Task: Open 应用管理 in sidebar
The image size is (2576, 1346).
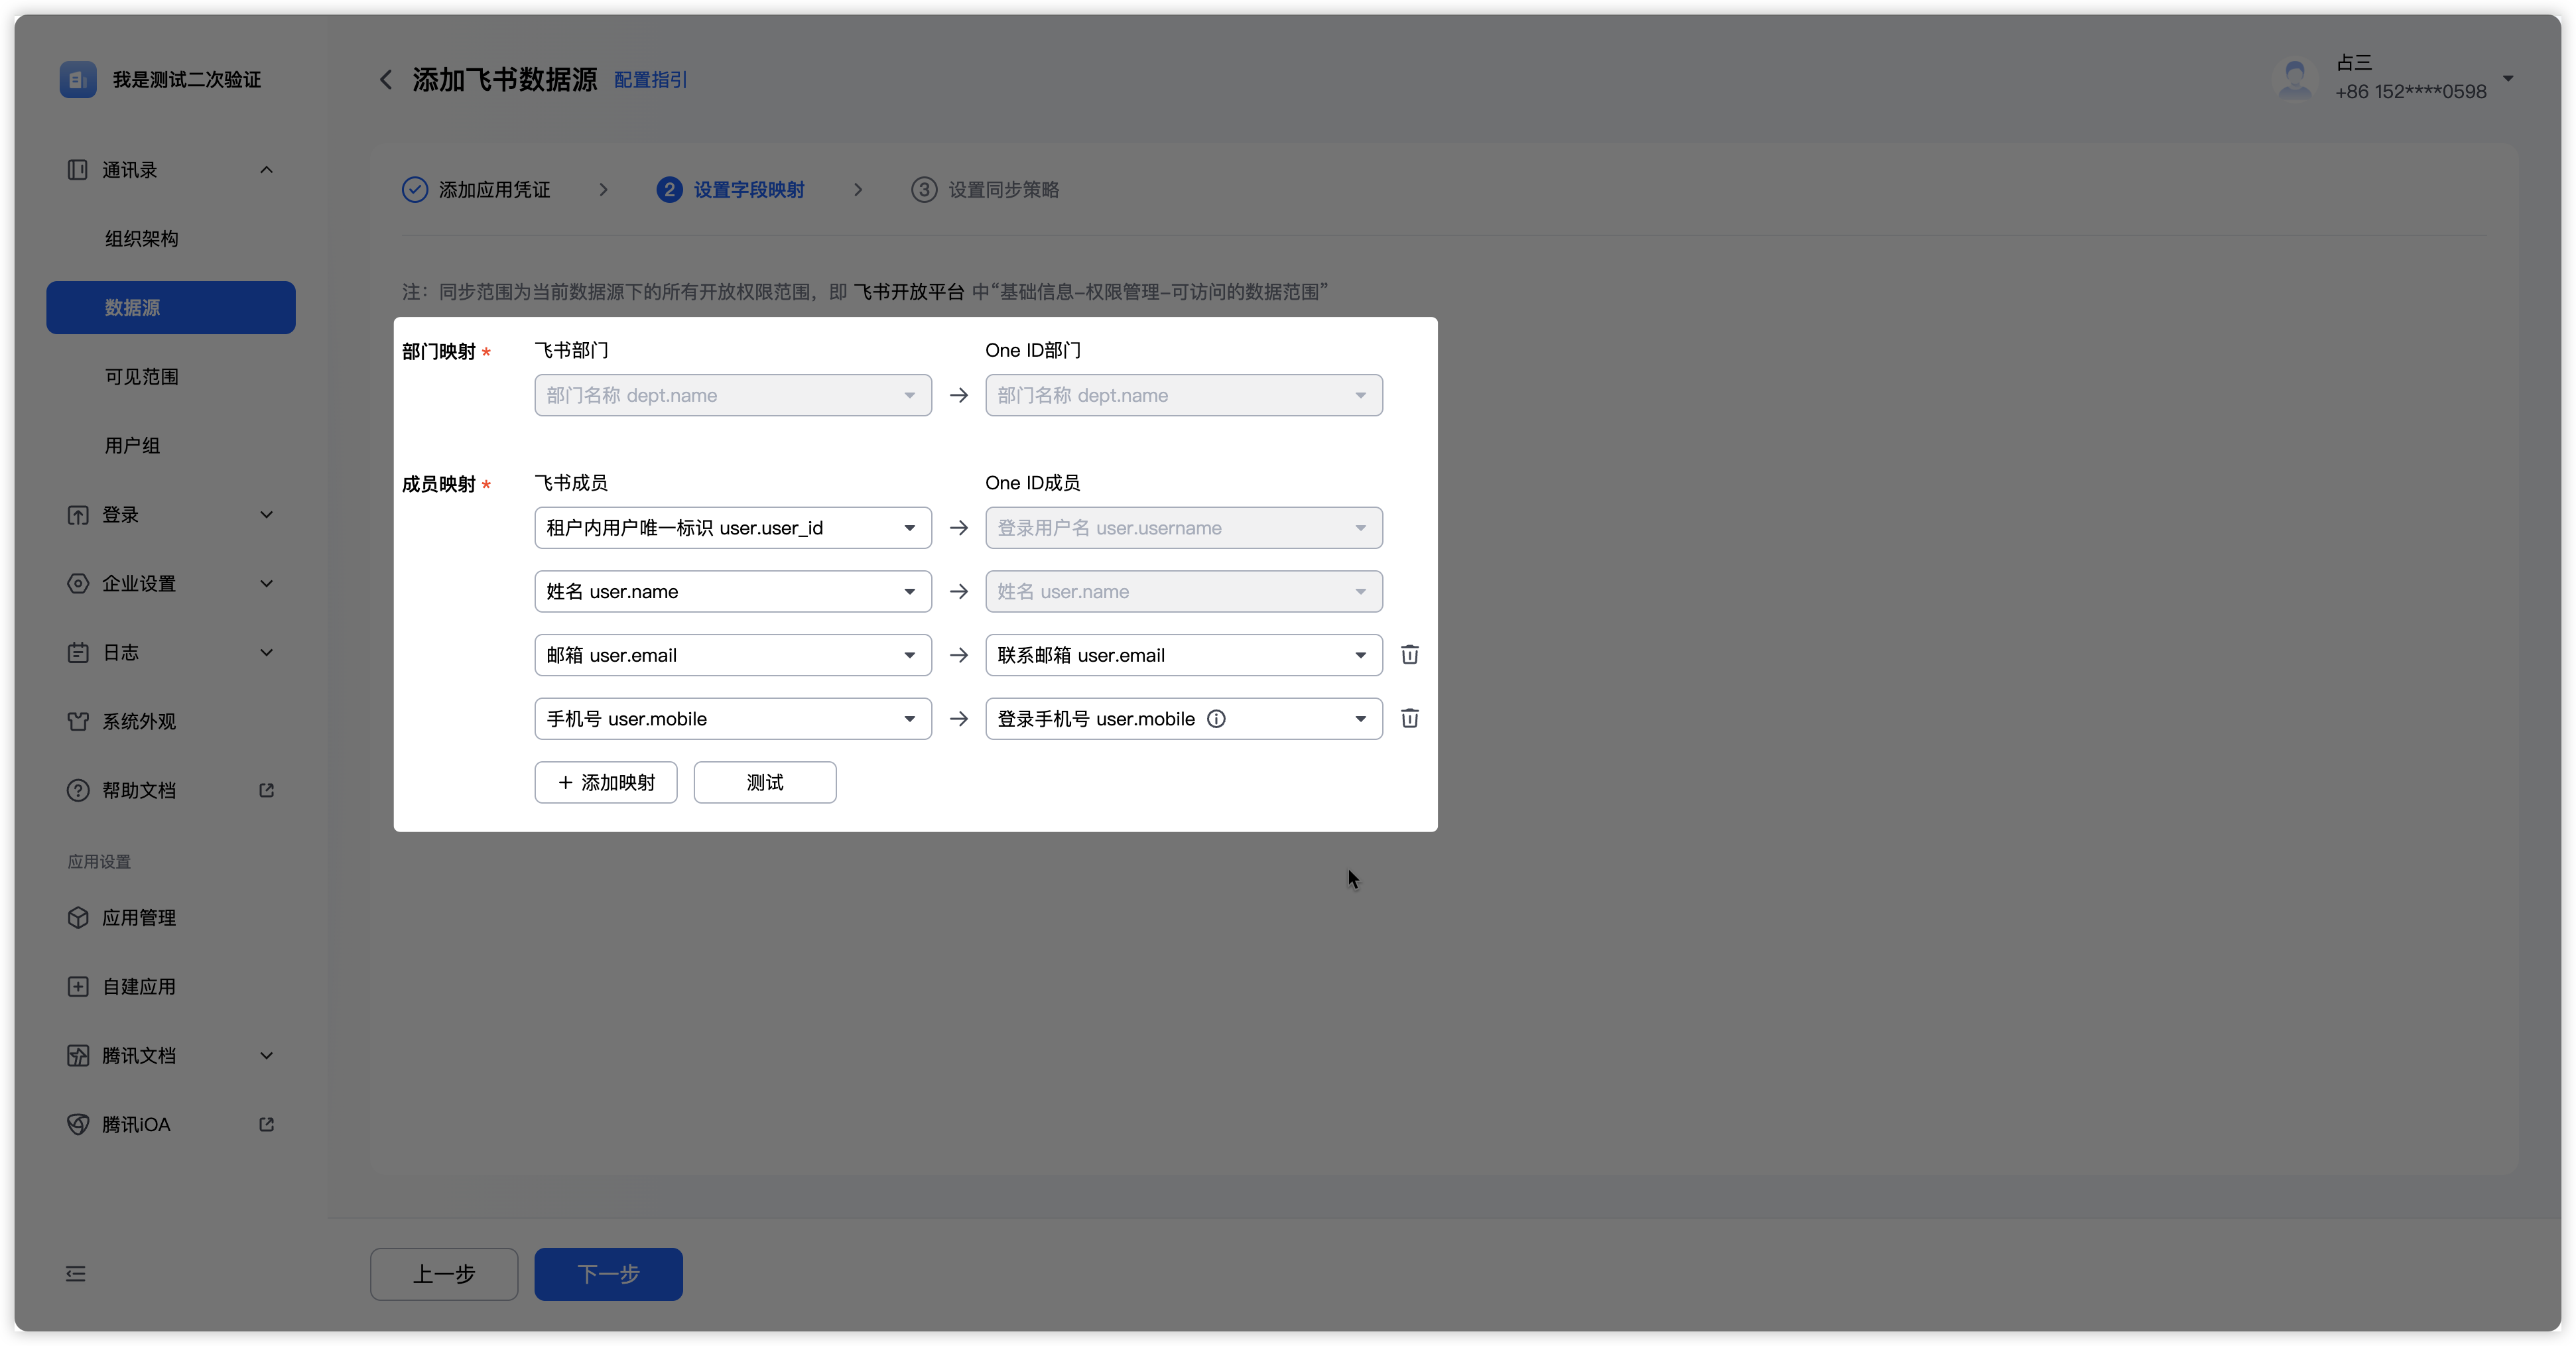Action: (139, 917)
